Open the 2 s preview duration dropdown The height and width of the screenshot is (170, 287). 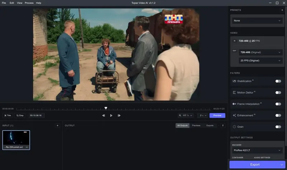pos(203,115)
